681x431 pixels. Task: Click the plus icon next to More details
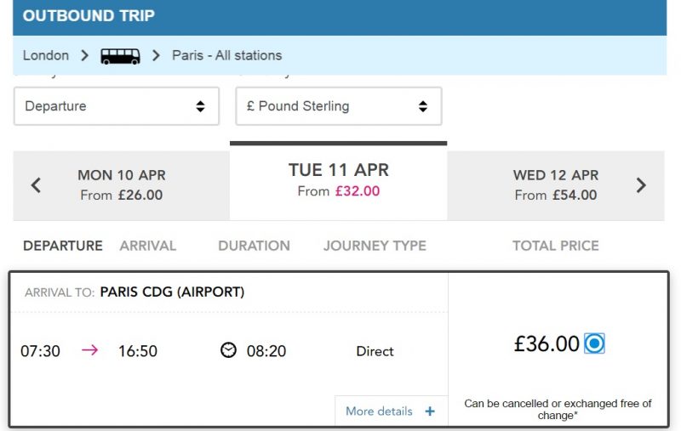click(430, 411)
